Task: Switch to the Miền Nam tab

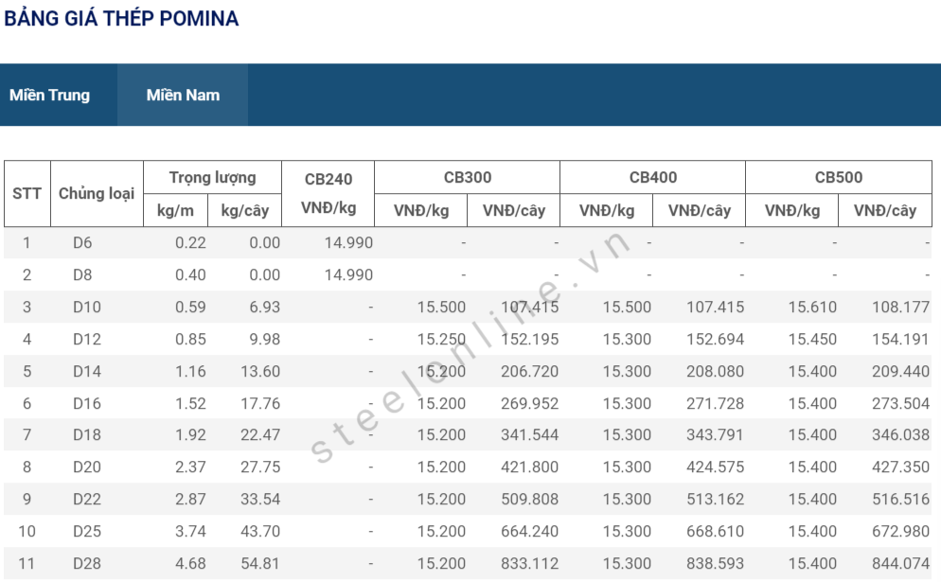Action: tap(183, 95)
